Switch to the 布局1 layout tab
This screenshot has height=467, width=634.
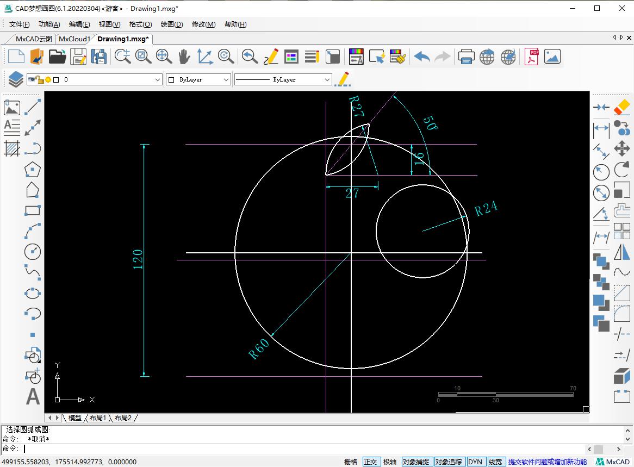click(x=98, y=418)
